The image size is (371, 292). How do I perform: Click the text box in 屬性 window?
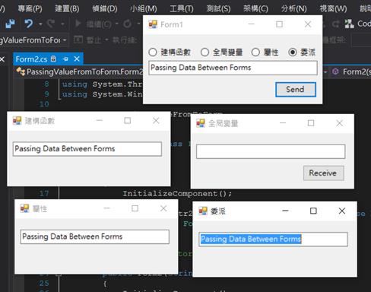(95, 236)
